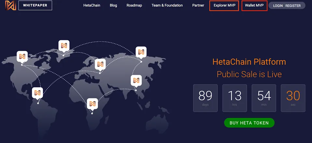Click the BUY HETA TOKEN button
312x143 pixels.
[x=249, y=123]
